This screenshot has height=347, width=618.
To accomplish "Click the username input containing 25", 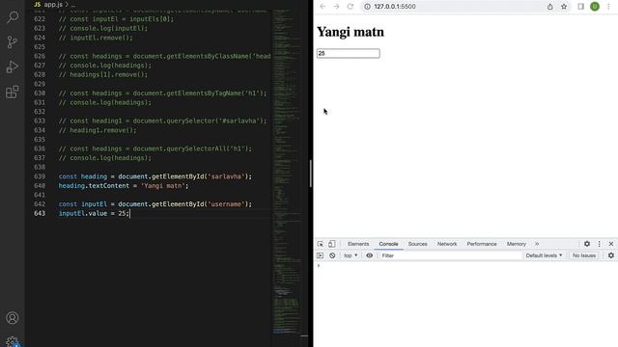I will click(x=349, y=54).
